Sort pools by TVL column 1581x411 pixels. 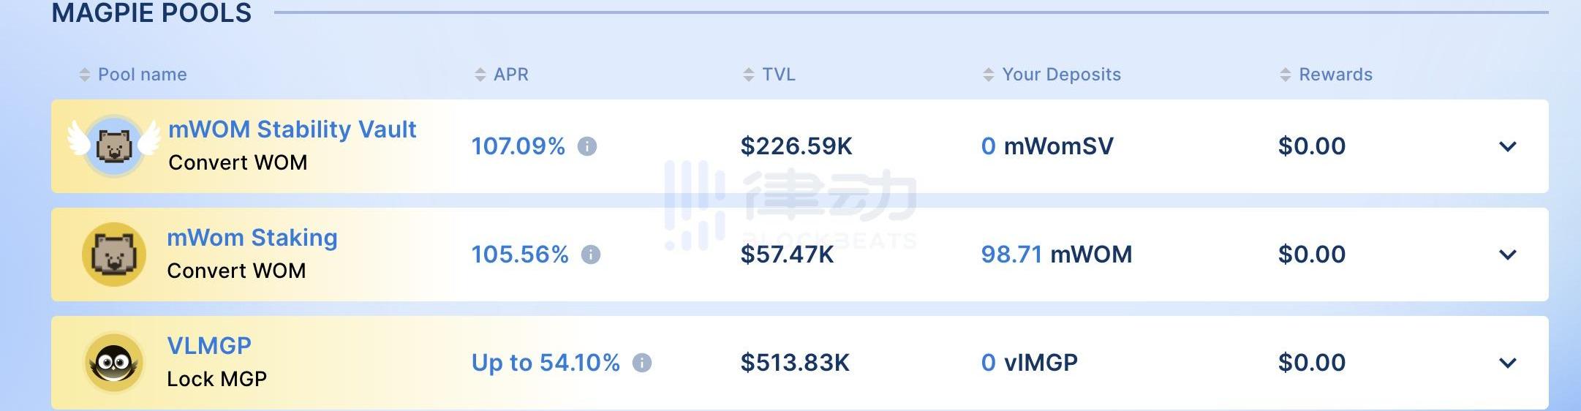tap(749, 75)
